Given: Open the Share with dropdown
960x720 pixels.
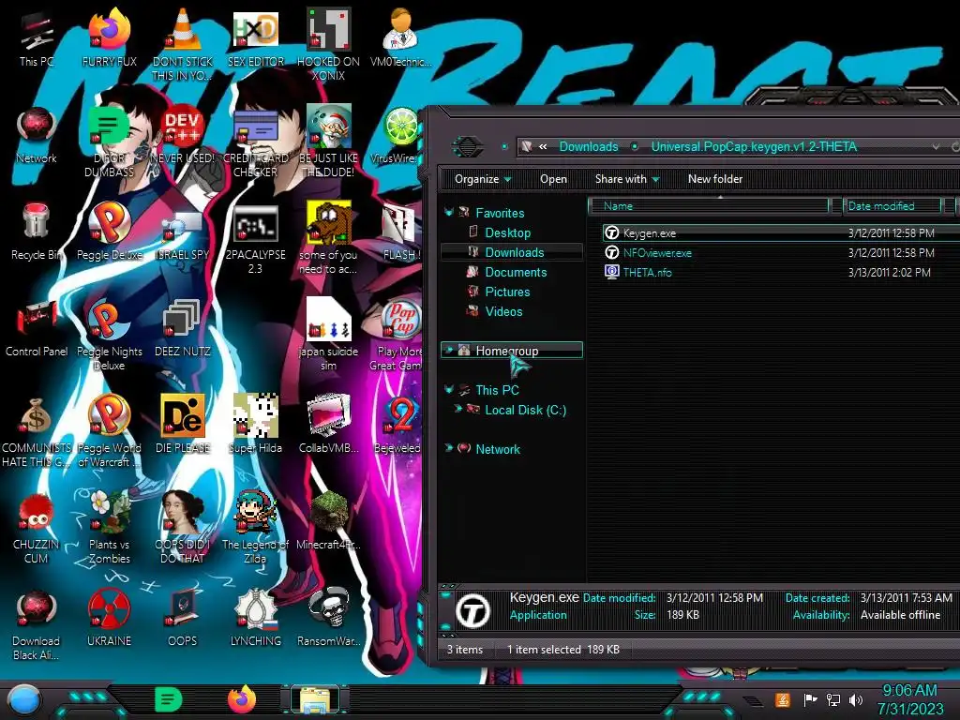Looking at the screenshot, I should click(627, 179).
